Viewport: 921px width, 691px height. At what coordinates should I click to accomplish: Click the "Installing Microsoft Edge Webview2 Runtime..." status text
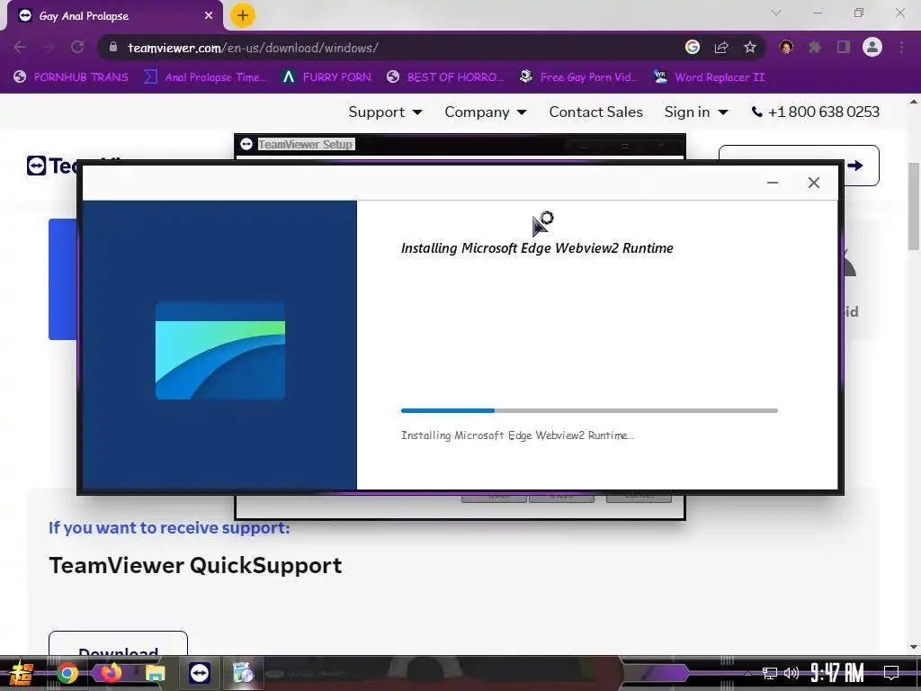click(517, 435)
